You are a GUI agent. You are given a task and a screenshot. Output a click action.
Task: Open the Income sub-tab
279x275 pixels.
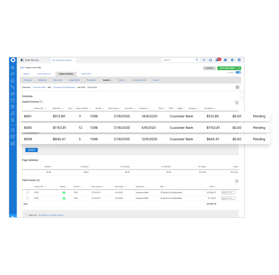(156, 80)
